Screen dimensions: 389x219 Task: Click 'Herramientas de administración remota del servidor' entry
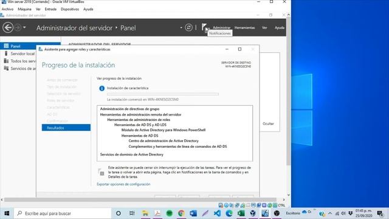pos(140,114)
